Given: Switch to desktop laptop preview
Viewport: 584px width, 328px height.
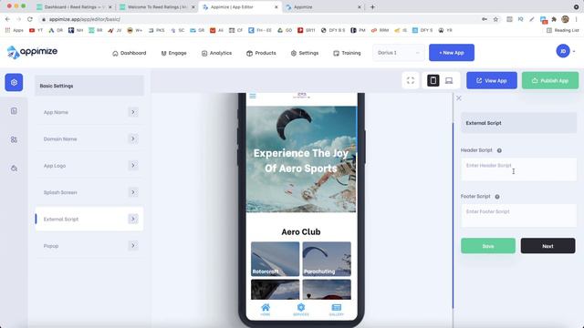Looking at the screenshot, I should coord(449,80).
